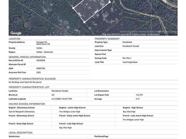The image size is (186, 139).
Task: Select the latitude/longitude coordinates value
Action: tap(62, 99)
